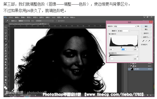Open the 图像 (Image) menu
This screenshot has width=157, height=99.
click(23, 18)
